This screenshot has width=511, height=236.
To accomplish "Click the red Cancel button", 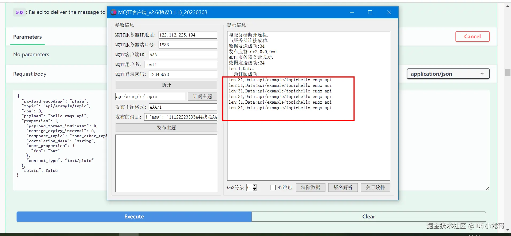I will tap(472, 36).
